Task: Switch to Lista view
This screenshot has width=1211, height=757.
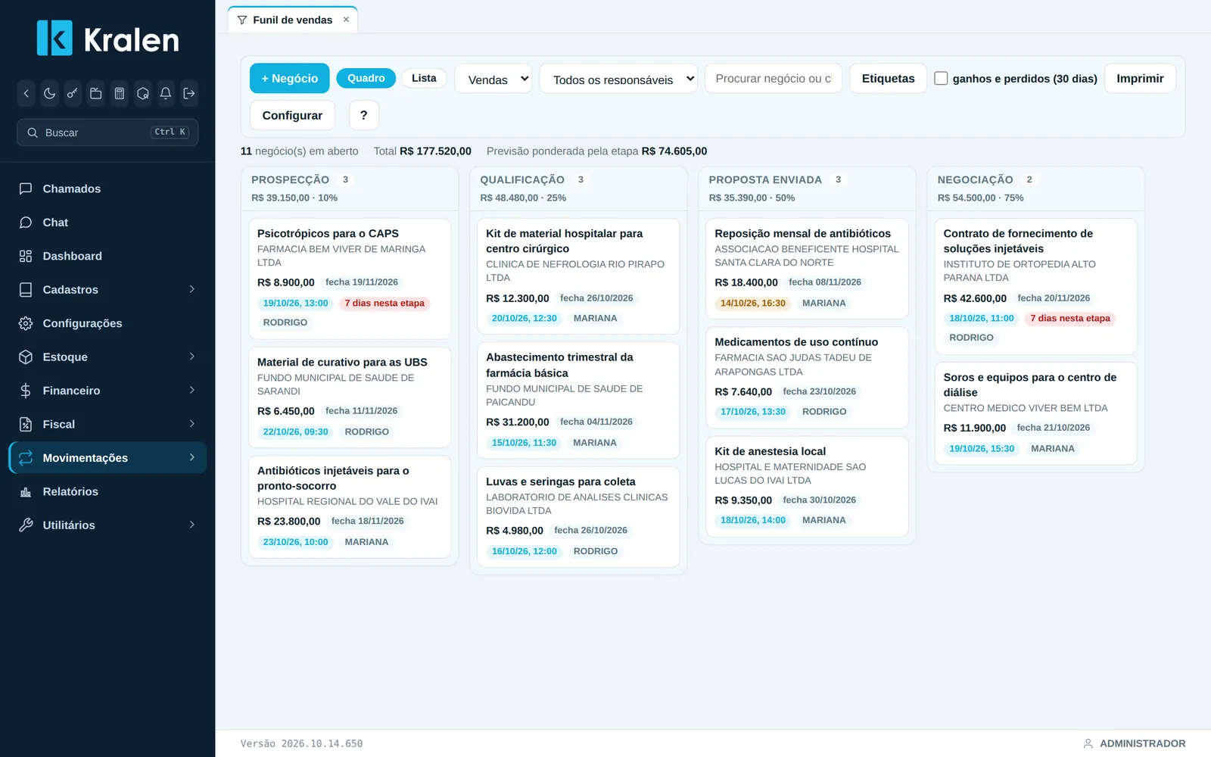Action: (424, 78)
